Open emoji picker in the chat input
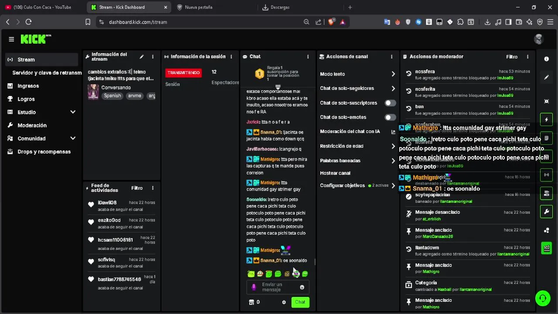Image resolution: width=558 pixels, height=314 pixels. (x=302, y=287)
